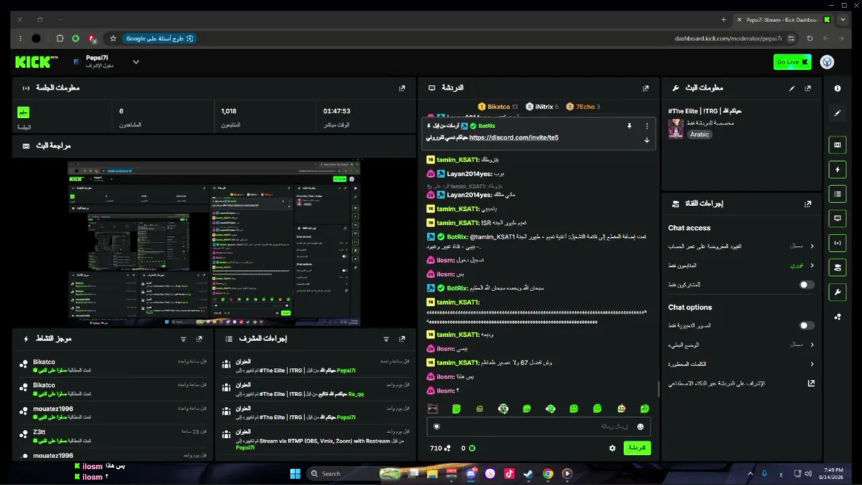This screenshot has height=485, width=862.
Task: Open the Windows Start menu
Action: [x=295, y=474]
